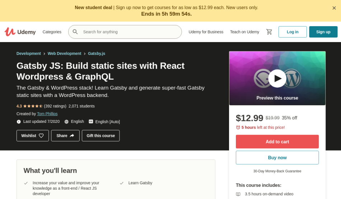341x199 pixels.
Task: Click the $12.99 price
Action: 249,118
